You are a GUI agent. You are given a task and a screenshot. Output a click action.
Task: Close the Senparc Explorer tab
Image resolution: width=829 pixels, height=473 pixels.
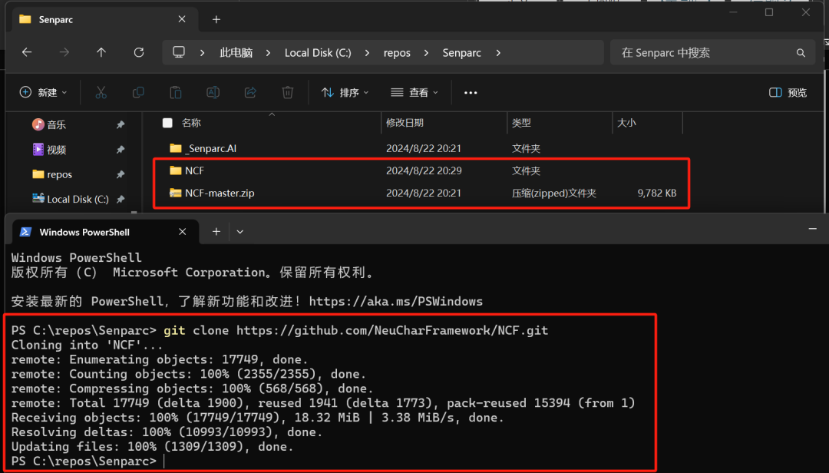point(182,19)
